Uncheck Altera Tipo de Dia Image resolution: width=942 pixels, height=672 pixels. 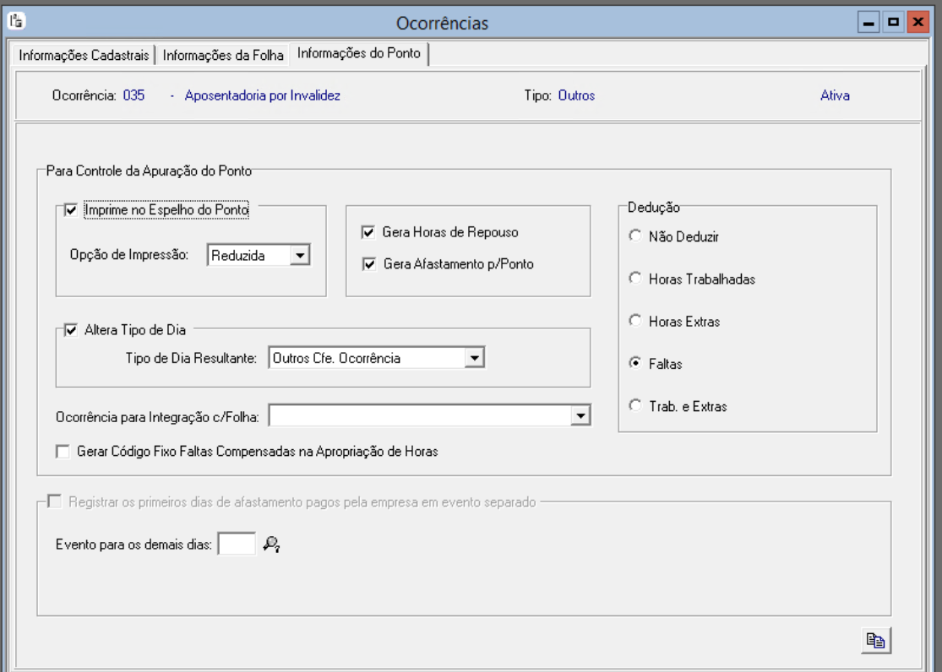[x=71, y=330]
